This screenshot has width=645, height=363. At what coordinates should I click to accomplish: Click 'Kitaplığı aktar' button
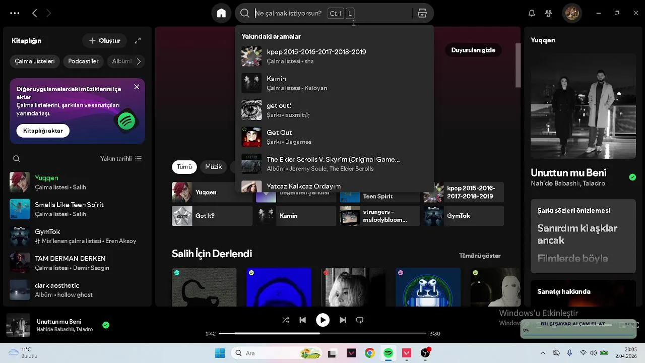pyautogui.click(x=43, y=131)
